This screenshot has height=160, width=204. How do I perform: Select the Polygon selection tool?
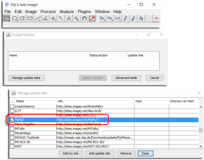click(22, 19)
